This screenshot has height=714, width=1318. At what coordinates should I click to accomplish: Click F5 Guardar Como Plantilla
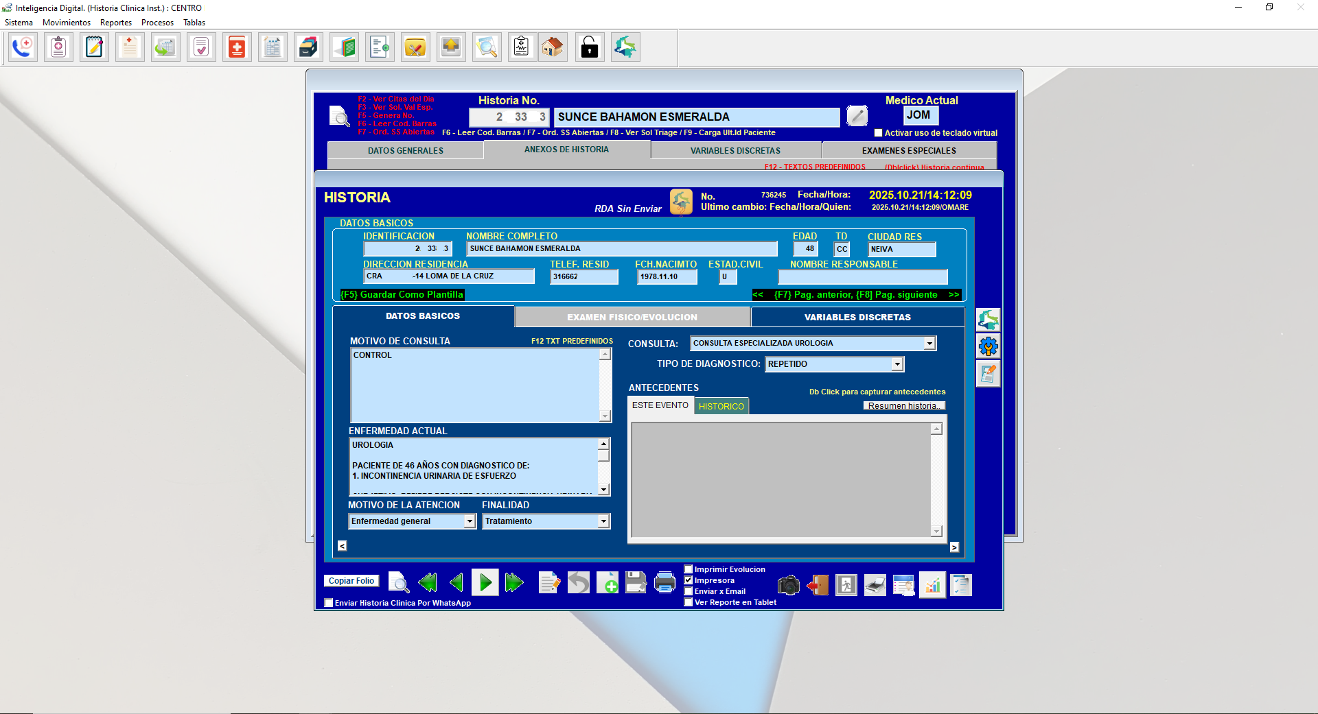tap(402, 295)
